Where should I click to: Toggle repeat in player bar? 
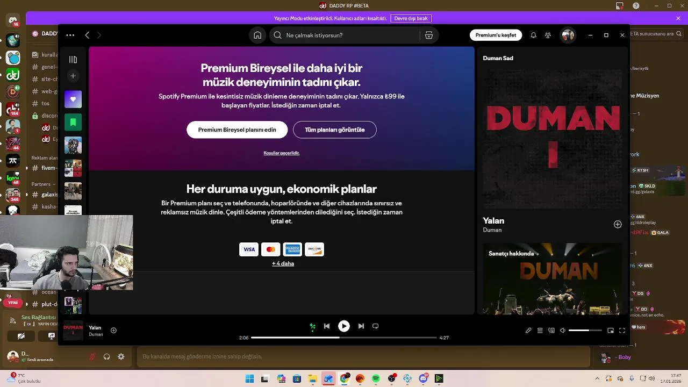376,326
